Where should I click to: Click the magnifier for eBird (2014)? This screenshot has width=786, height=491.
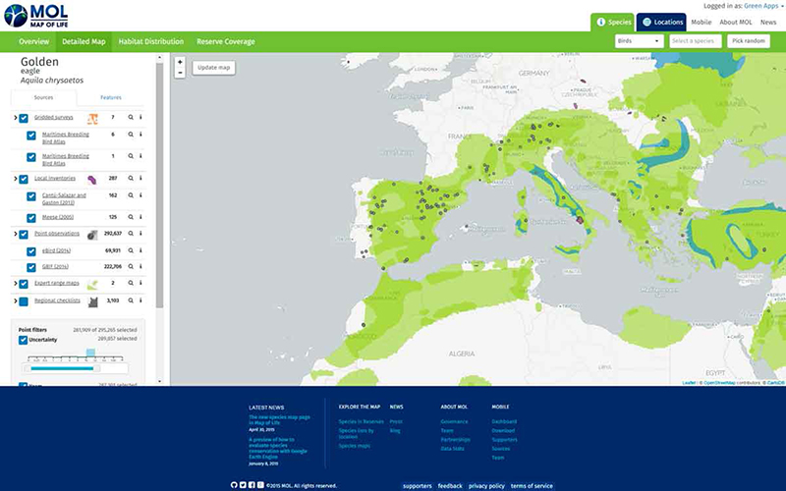pyautogui.click(x=131, y=250)
